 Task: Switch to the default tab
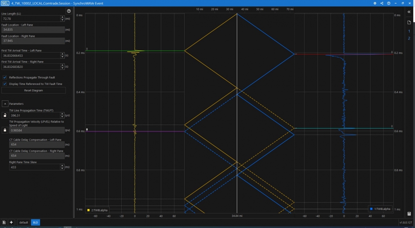coord(24,222)
